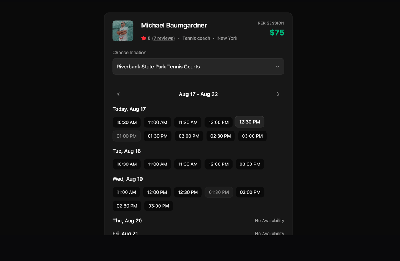This screenshot has width=400, height=261.
Task: Click the $75 per session price
Action: 277,33
